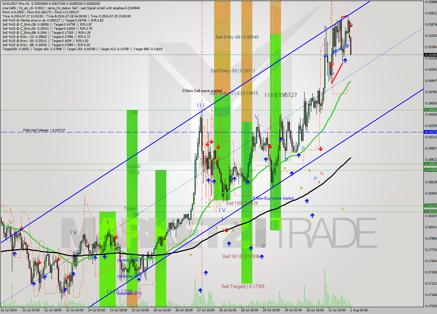This screenshot has height=314, width=437.
Task: Click the 'Target2' label on the green bar
Action: pos(133,167)
